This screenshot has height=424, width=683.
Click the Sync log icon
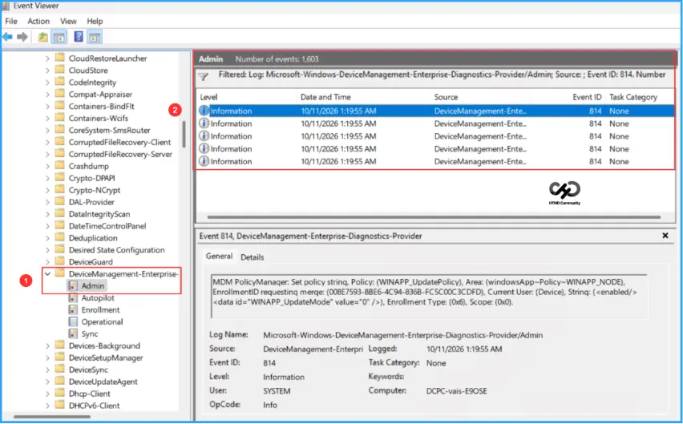(73, 333)
